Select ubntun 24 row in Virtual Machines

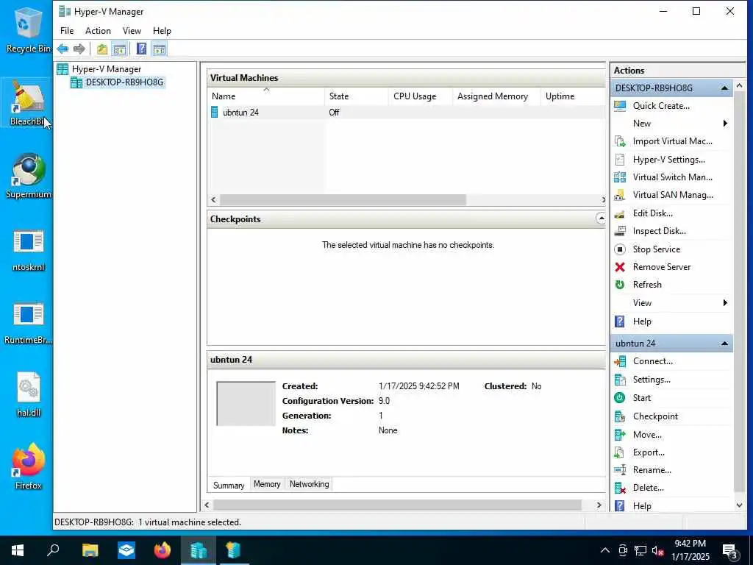pyautogui.click(x=406, y=113)
